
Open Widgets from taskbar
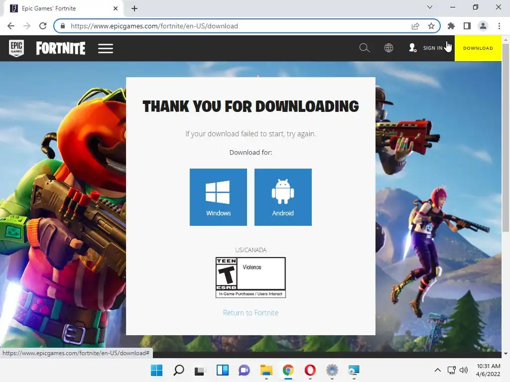click(223, 370)
